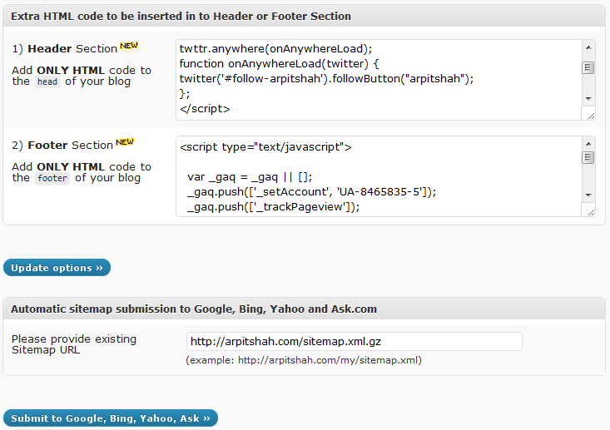Screen dimensions: 610x430
Task: Click the NEW badge next to Footer Section
Action: tap(125, 142)
